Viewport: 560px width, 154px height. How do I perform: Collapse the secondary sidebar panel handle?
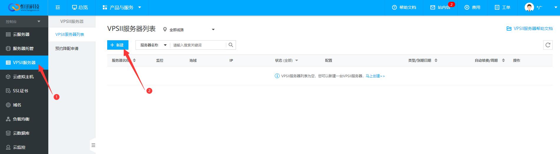tap(93, 145)
